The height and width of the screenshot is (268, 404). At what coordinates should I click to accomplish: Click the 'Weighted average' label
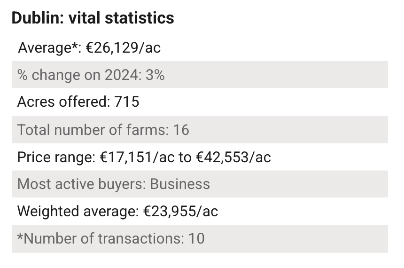point(78,211)
